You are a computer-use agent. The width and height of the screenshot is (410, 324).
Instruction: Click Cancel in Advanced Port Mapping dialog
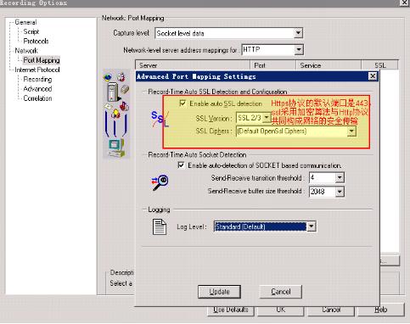281,292
